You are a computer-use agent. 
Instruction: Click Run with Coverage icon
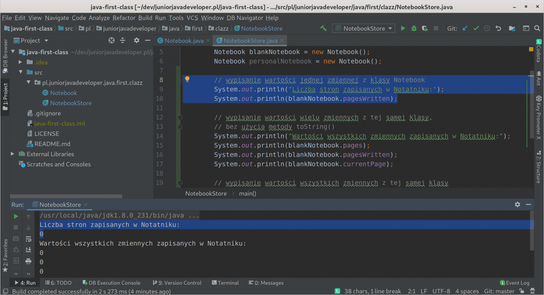425,28
